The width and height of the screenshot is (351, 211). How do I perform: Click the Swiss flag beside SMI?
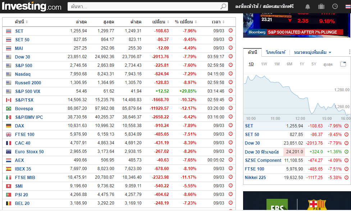pos(9,186)
